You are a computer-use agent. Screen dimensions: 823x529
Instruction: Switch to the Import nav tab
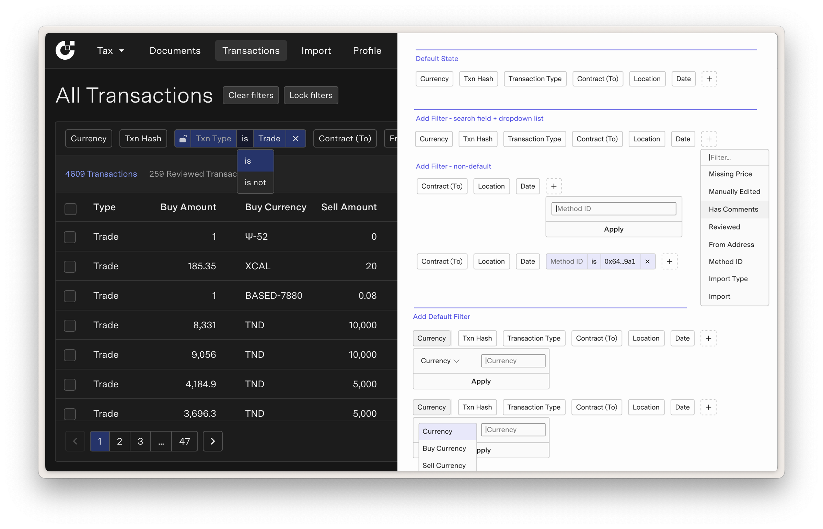pyautogui.click(x=316, y=51)
